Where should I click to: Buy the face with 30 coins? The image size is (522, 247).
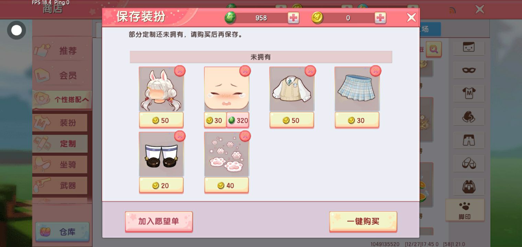[215, 120]
